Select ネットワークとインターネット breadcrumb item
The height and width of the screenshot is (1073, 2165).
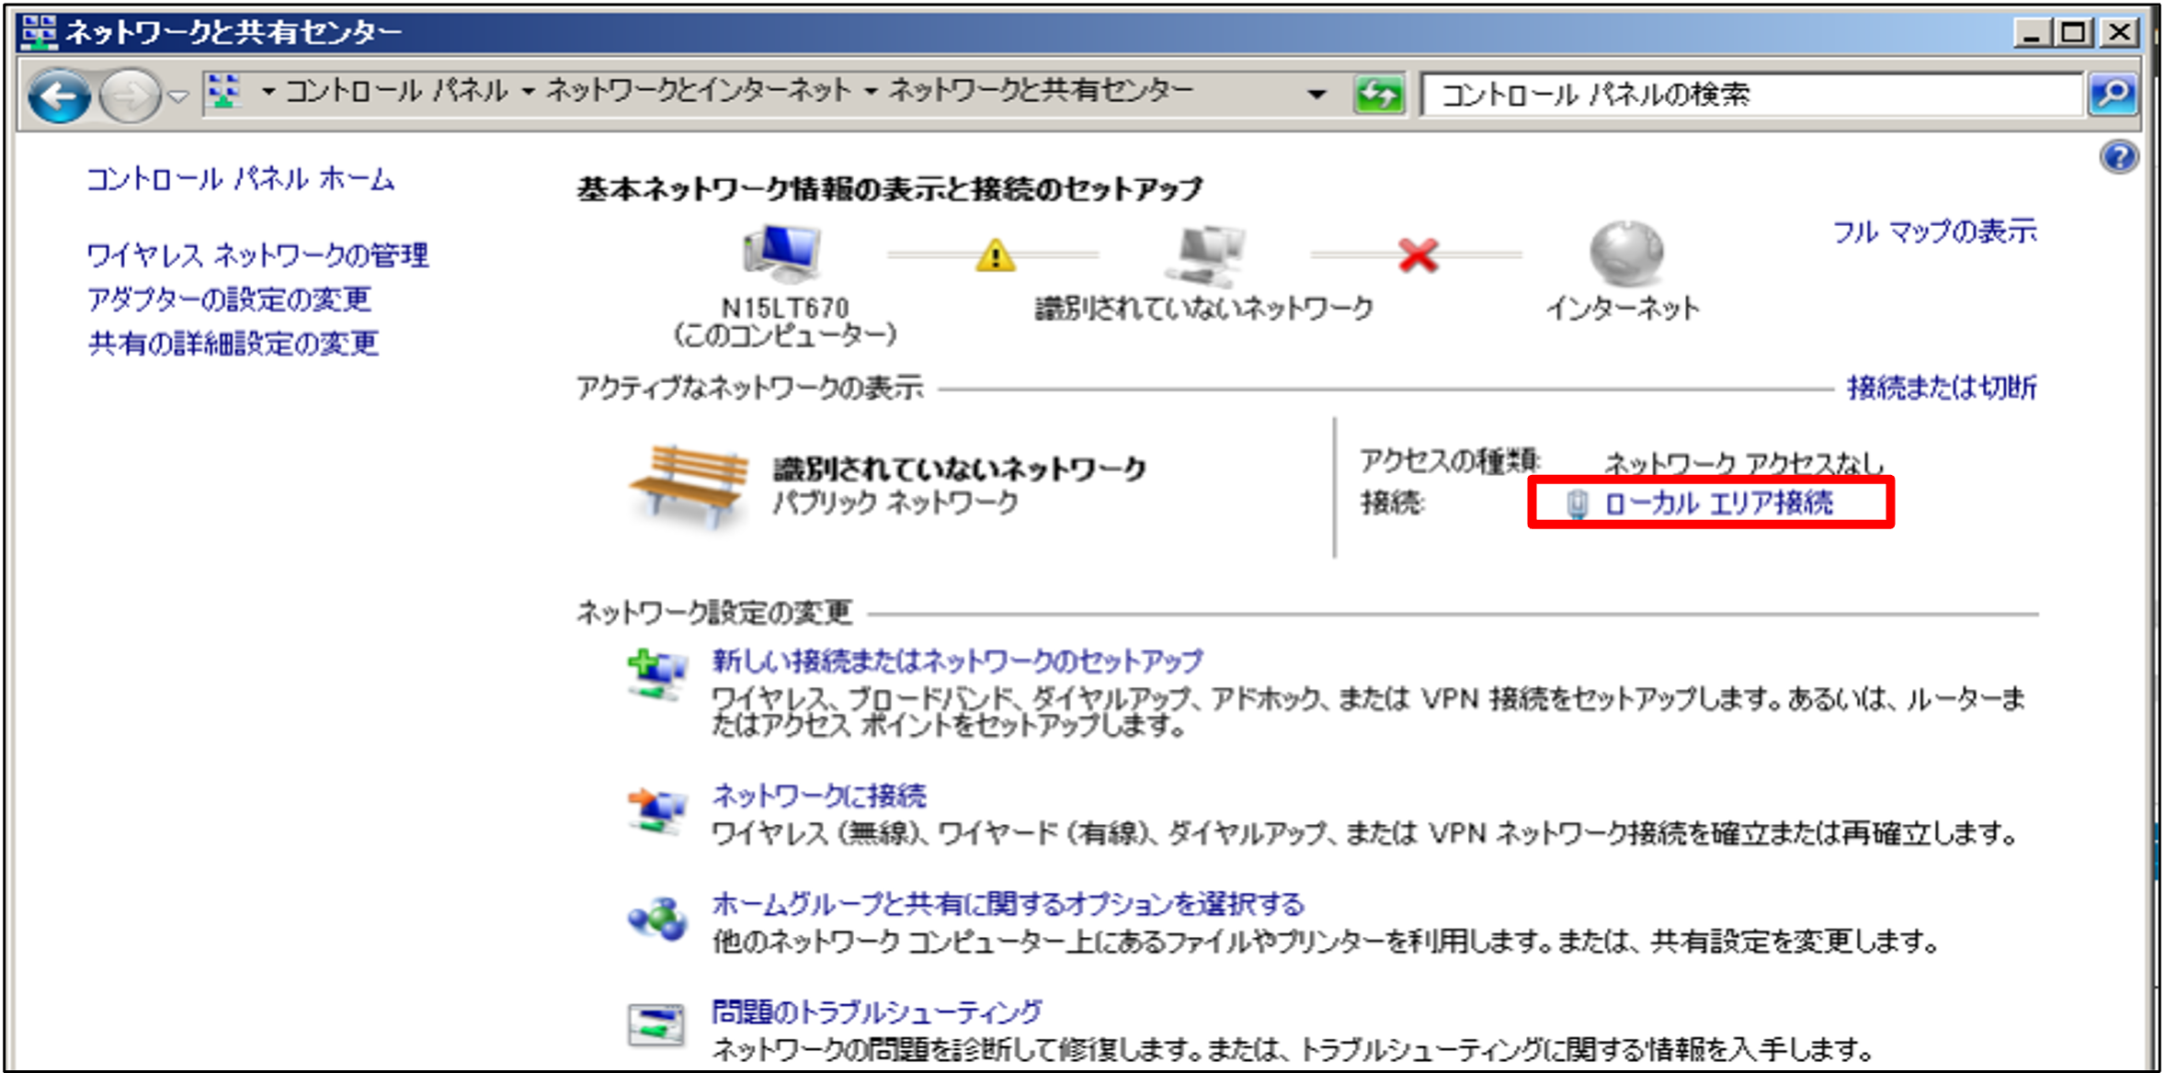699,91
